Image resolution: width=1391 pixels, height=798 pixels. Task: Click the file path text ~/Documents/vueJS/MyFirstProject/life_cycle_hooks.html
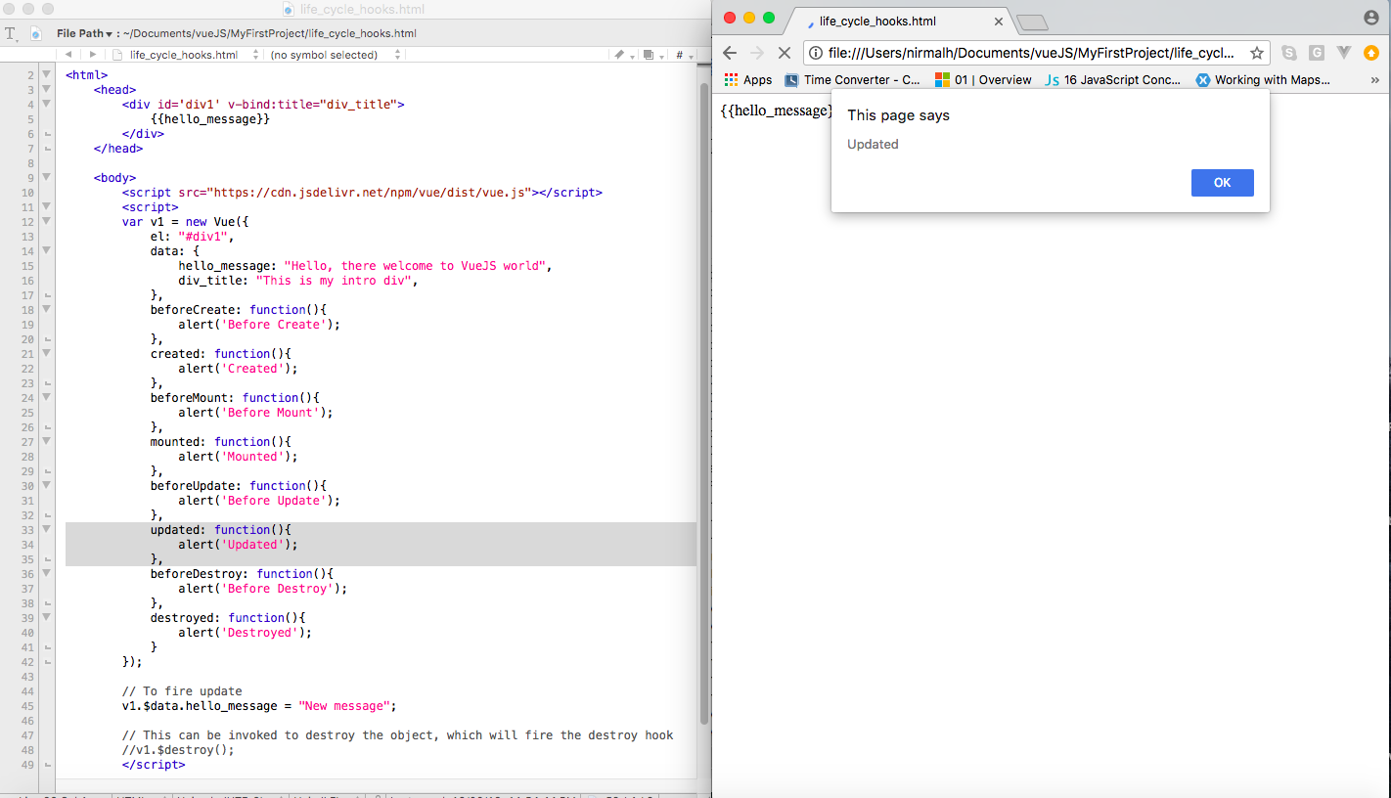[x=270, y=33]
